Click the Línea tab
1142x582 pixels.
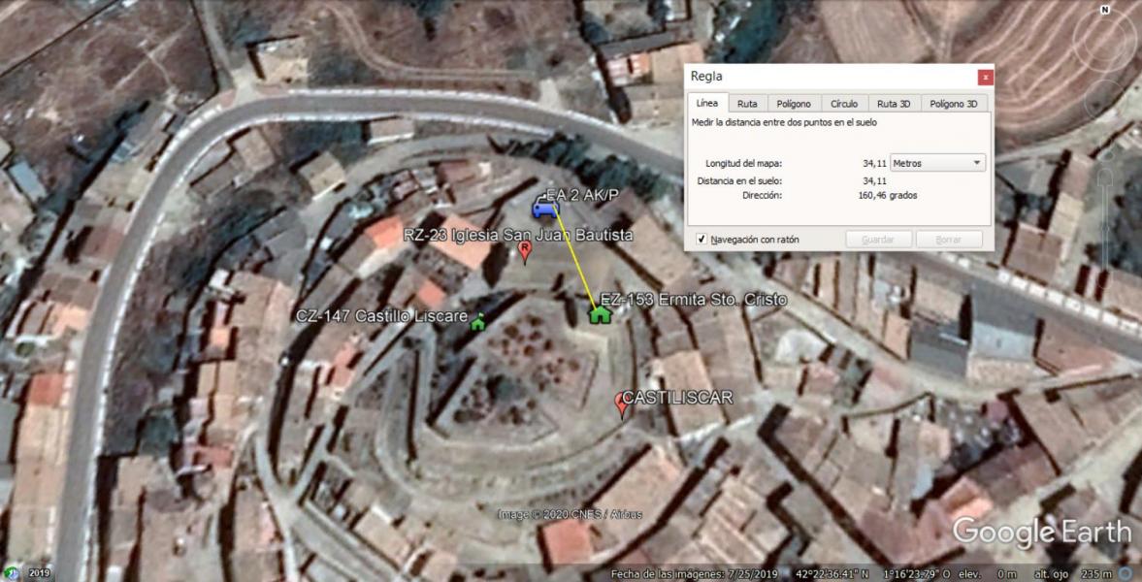tap(707, 104)
